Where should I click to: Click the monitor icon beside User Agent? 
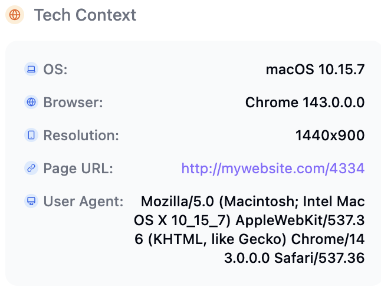[x=31, y=202]
